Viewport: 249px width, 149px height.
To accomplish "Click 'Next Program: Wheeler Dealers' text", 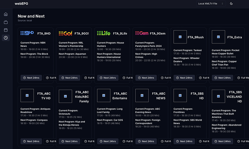I will (x=187, y=60).
